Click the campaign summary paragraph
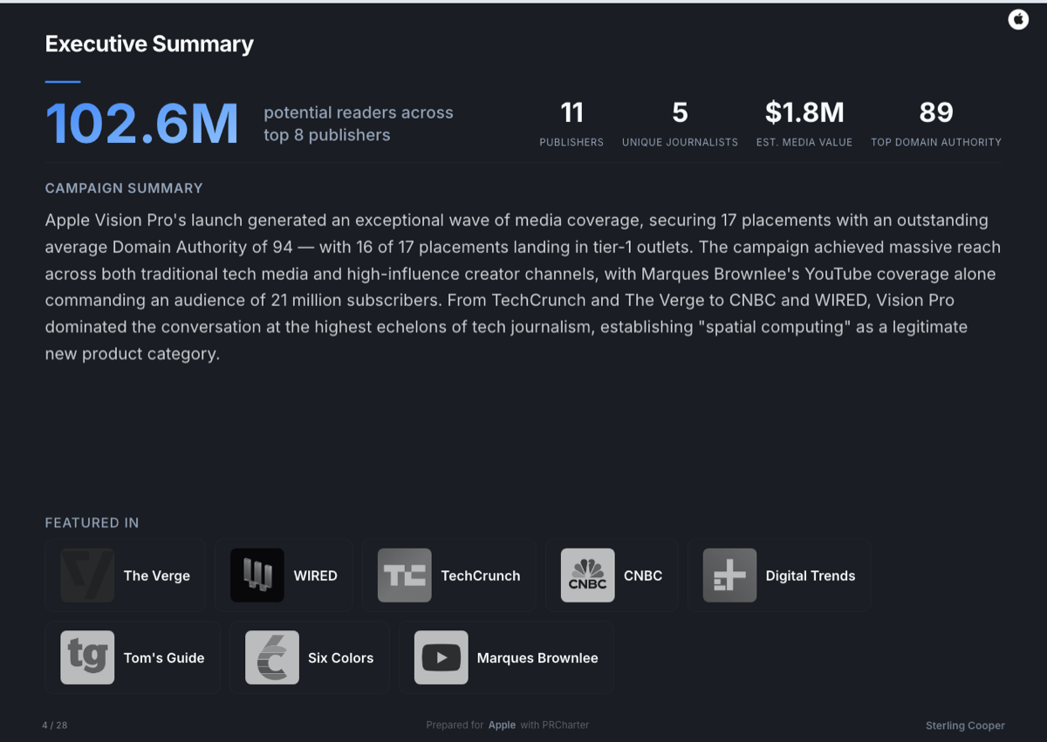The image size is (1047, 742). tap(523, 287)
